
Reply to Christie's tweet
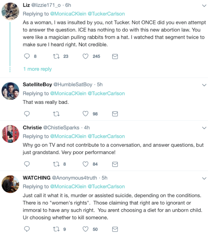pos(28,164)
